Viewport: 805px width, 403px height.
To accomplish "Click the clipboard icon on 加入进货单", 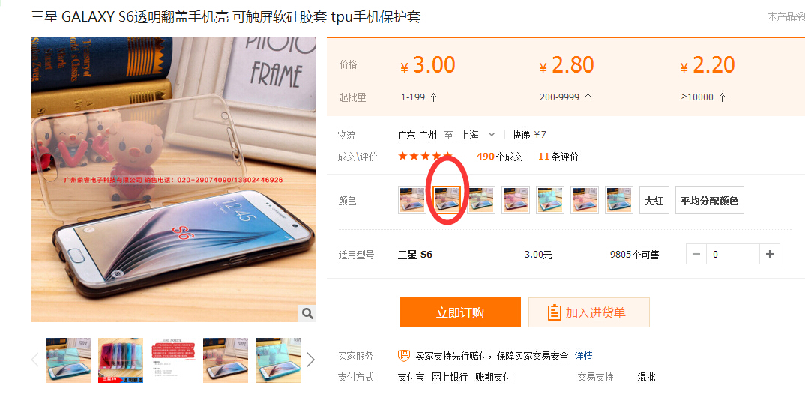I will pos(554,312).
